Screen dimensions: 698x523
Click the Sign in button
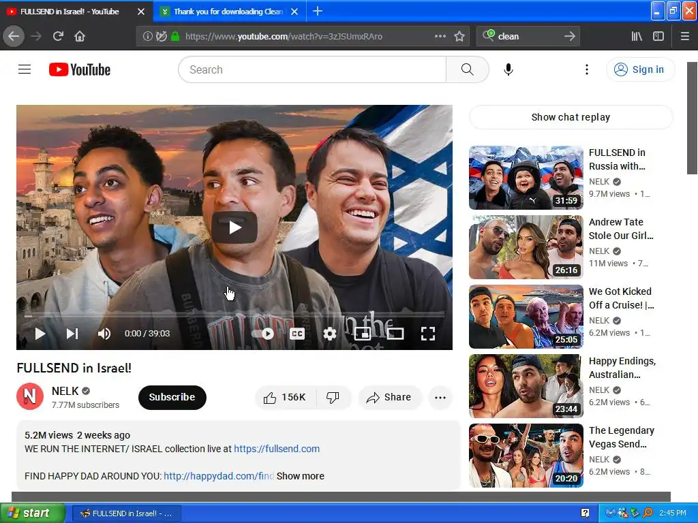pos(640,69)
